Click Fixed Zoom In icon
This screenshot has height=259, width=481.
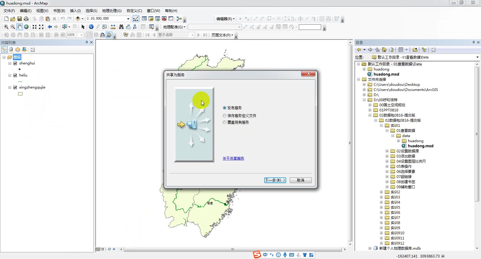pyautogui.click(x=35, y=27)
